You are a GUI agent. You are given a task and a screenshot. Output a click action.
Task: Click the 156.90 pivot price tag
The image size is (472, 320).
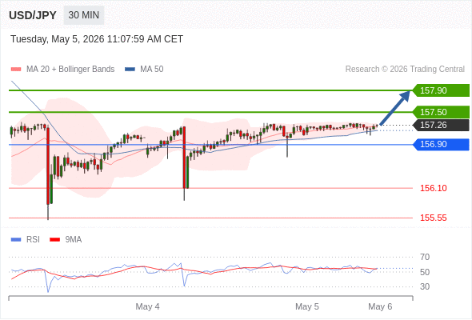(x=441, y=145)
